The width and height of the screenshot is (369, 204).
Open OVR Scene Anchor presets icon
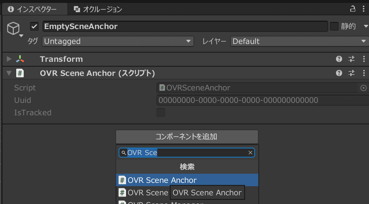tap(352, 73)
